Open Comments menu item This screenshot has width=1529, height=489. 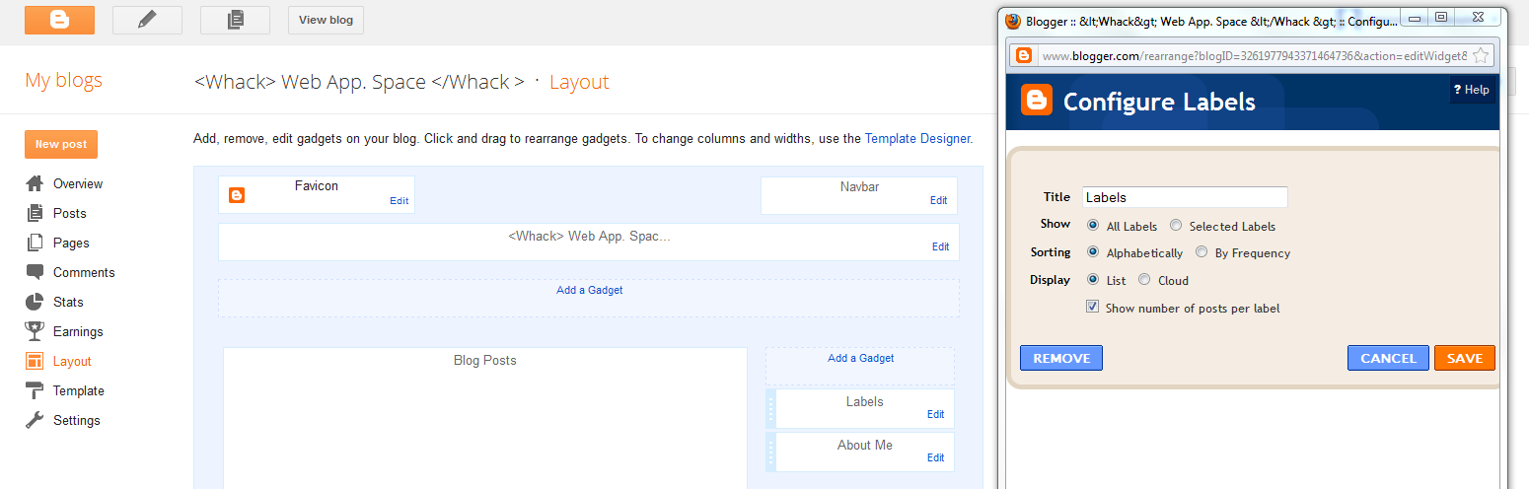(x=84, y=273)
